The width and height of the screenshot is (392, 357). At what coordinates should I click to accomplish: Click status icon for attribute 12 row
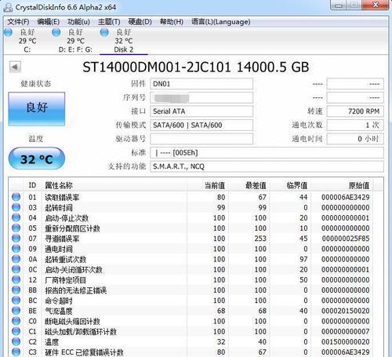coord(16,279)
